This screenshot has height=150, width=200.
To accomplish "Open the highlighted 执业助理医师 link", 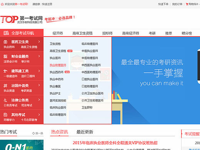I will (58, 65).
